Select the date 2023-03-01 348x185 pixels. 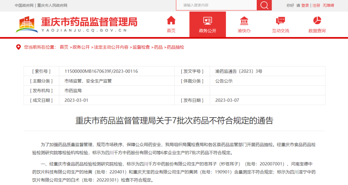[x=76, y=100]
